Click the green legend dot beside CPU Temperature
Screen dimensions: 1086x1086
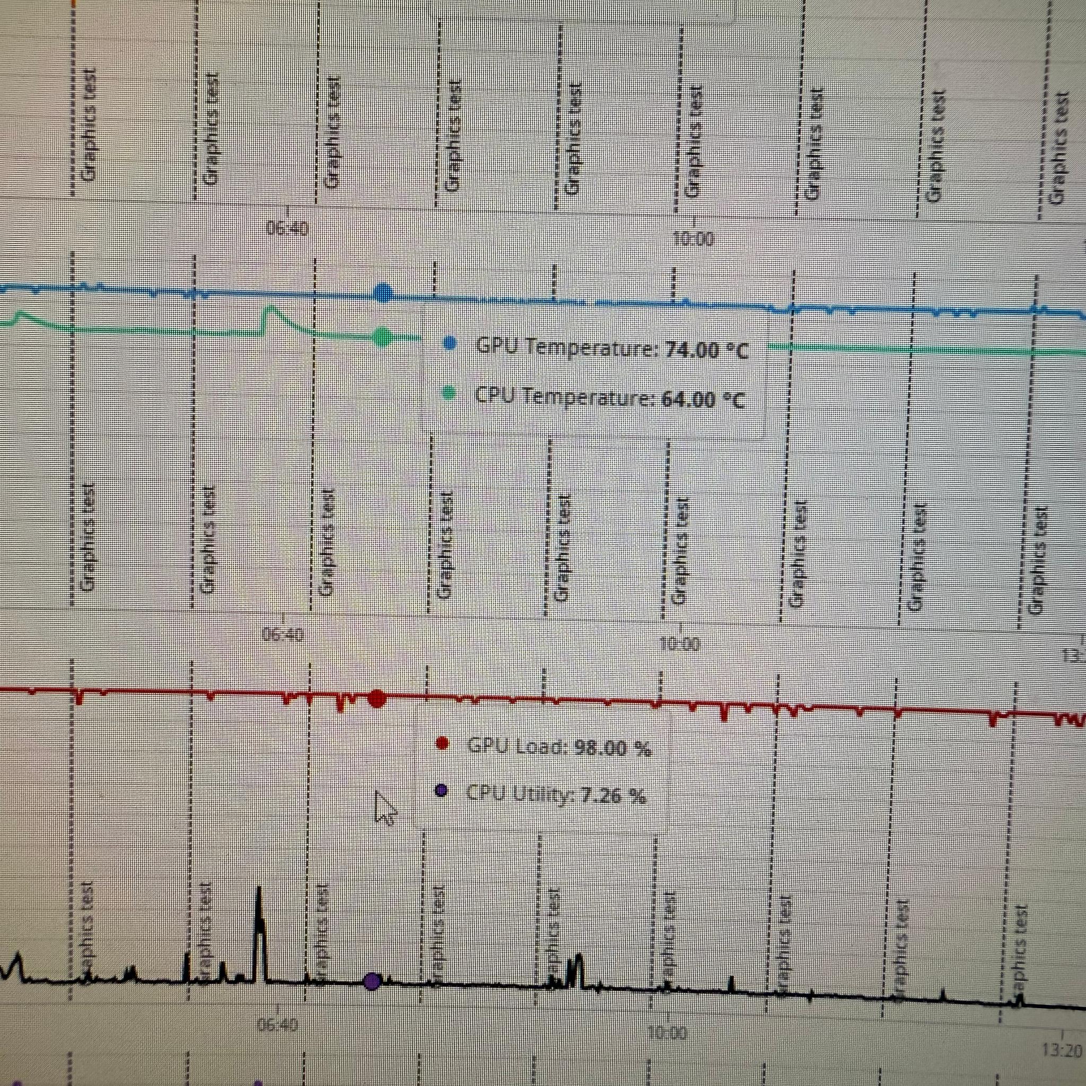pyautogui.click(x=449, y=392)
